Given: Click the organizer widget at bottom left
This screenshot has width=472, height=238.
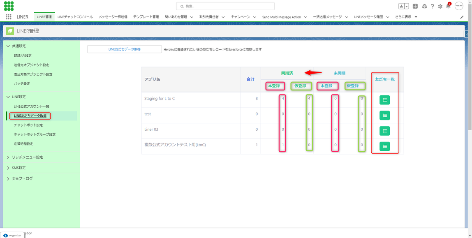Looking at the screenshot, I should point(12,235).
